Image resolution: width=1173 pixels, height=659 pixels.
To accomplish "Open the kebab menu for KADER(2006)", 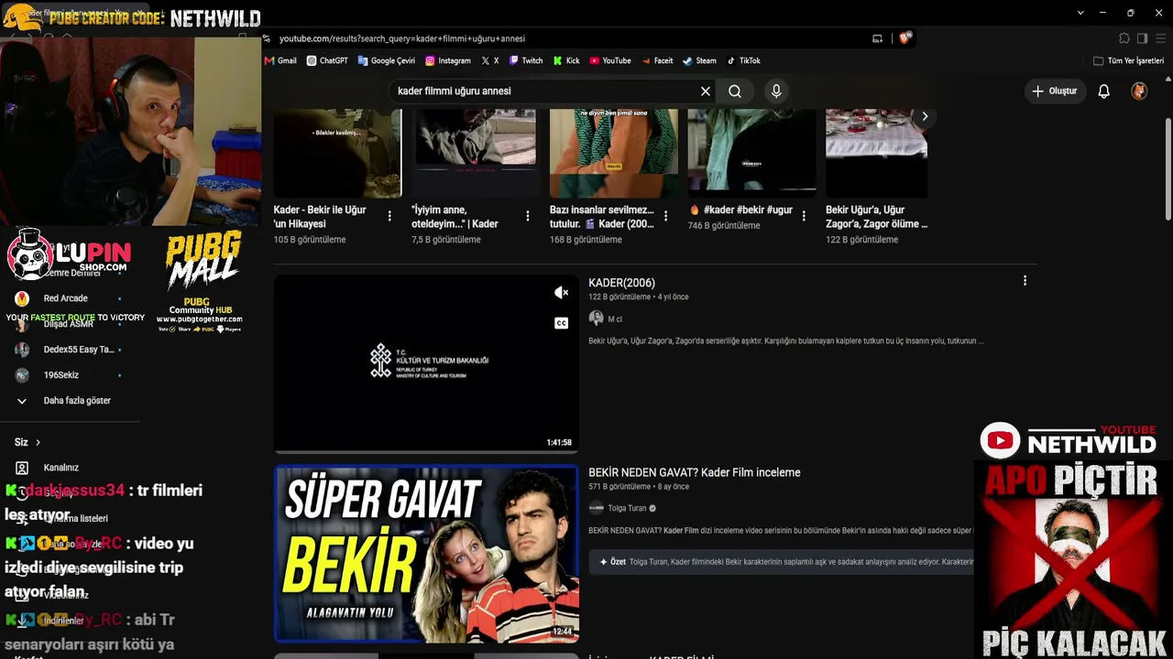I will (x=1025, y=281).
